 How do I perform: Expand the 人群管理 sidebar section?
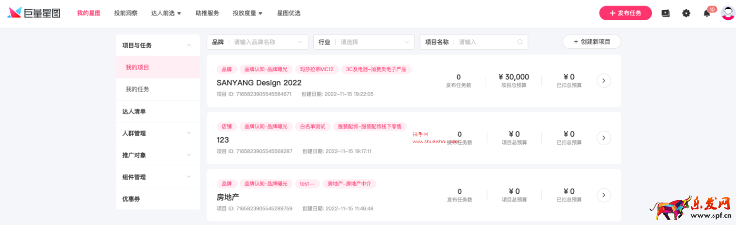point(189,133)
